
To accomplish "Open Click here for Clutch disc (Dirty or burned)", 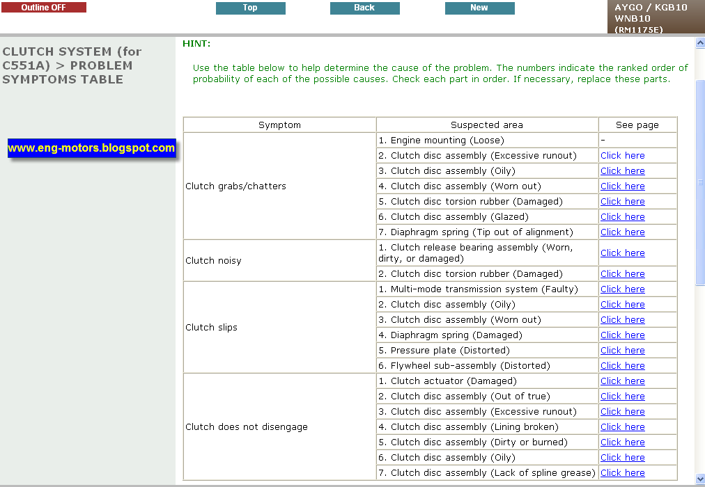I will point(622,441).
